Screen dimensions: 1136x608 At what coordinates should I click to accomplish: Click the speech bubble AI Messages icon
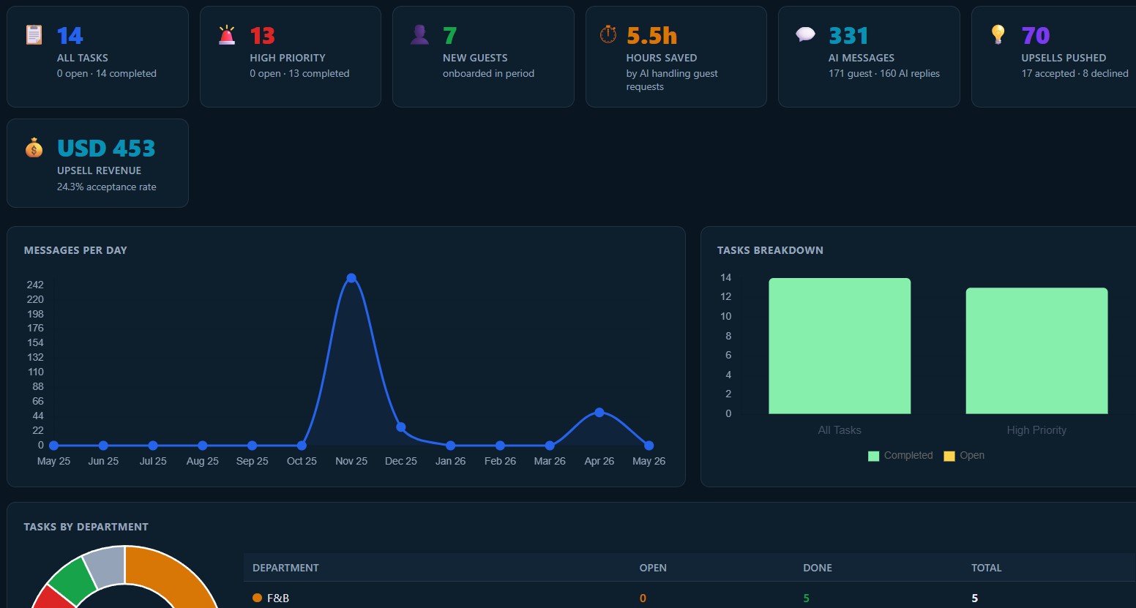click(x=805, y=34)
